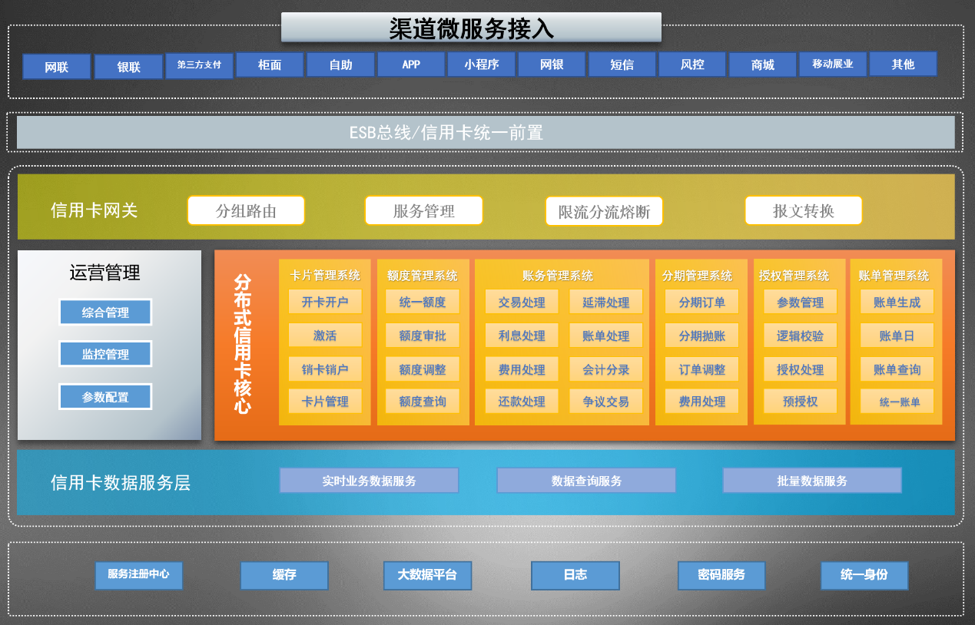Select 统一账单 in 账单管理系统
Viewport: 975px width, 625px height.
click(897, 402)
